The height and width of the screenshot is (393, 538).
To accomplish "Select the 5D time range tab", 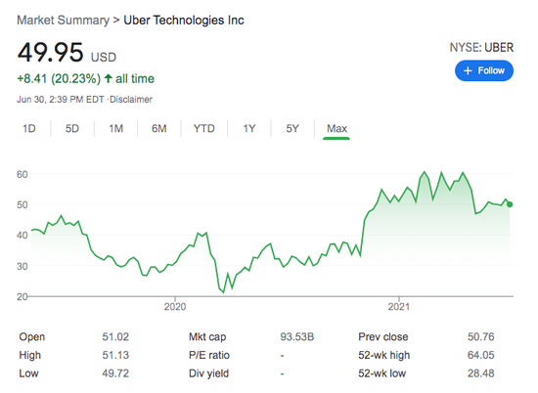I will click(72, 129).
